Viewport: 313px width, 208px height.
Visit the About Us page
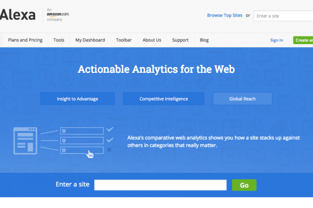point(152,40)
